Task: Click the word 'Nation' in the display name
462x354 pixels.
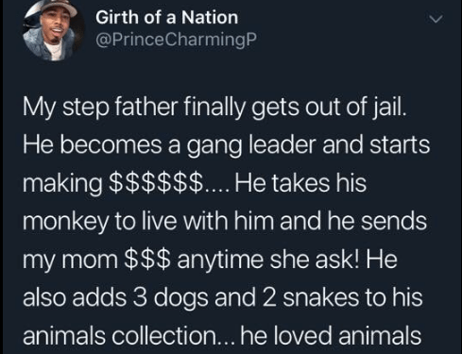Action: (x=210, y=17)
